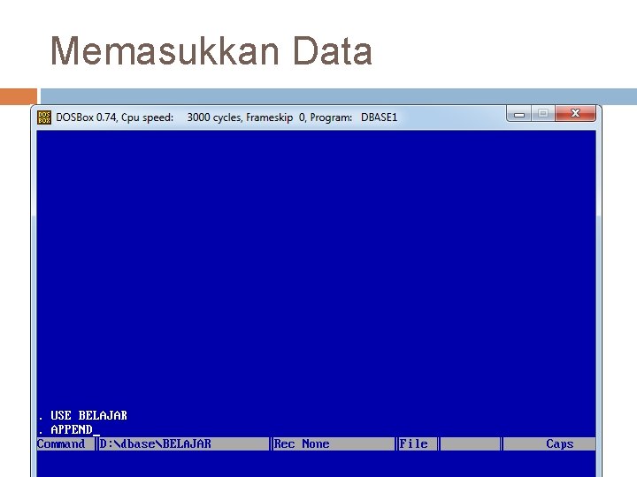
Task: Click the 'APPEND' command prompt line
Action: tap(69, 429)
